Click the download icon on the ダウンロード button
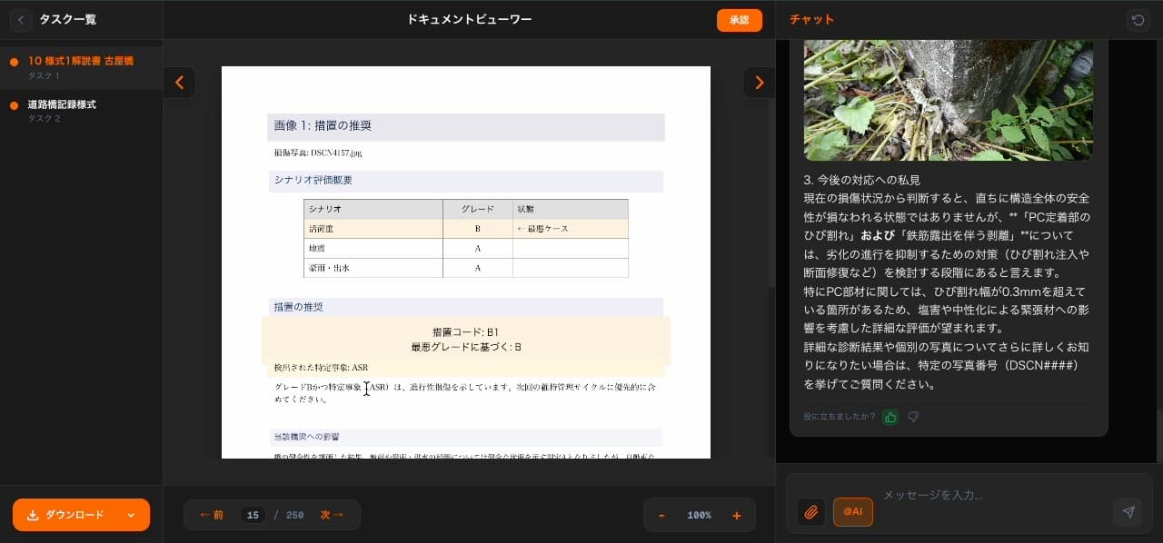Image resolution: width=1163 pixels, height=543 pixels. pos(34,515)
